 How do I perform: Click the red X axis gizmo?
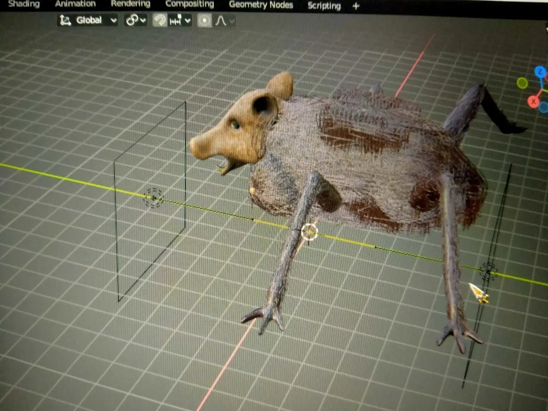533,101
